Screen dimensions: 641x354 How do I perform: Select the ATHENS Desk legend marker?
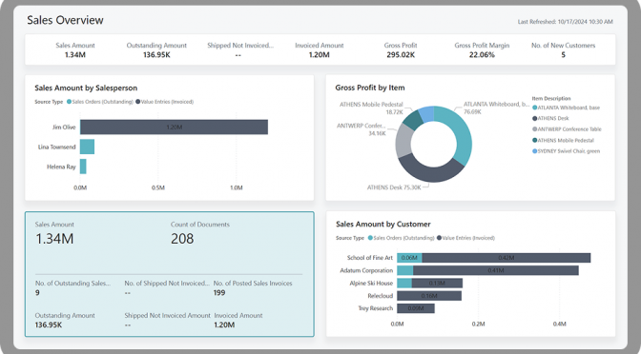point(535,118)
